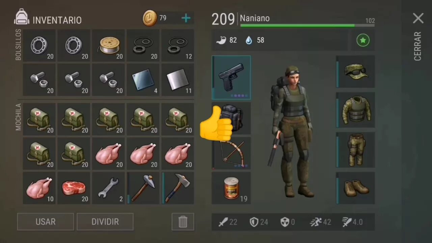Add coins with the plus icon
The height and width of the screenshot is (243, 432).
[186, 18]
